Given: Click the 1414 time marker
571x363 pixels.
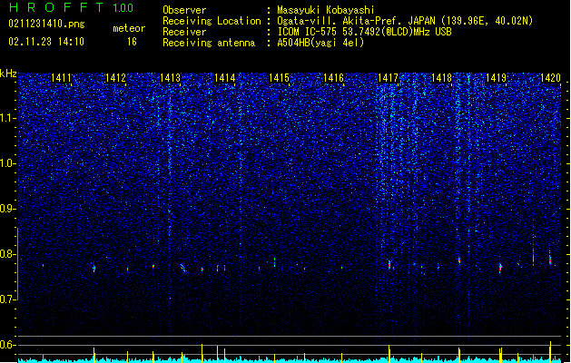Looking at the screenshot, I should [x=225, y=78].
